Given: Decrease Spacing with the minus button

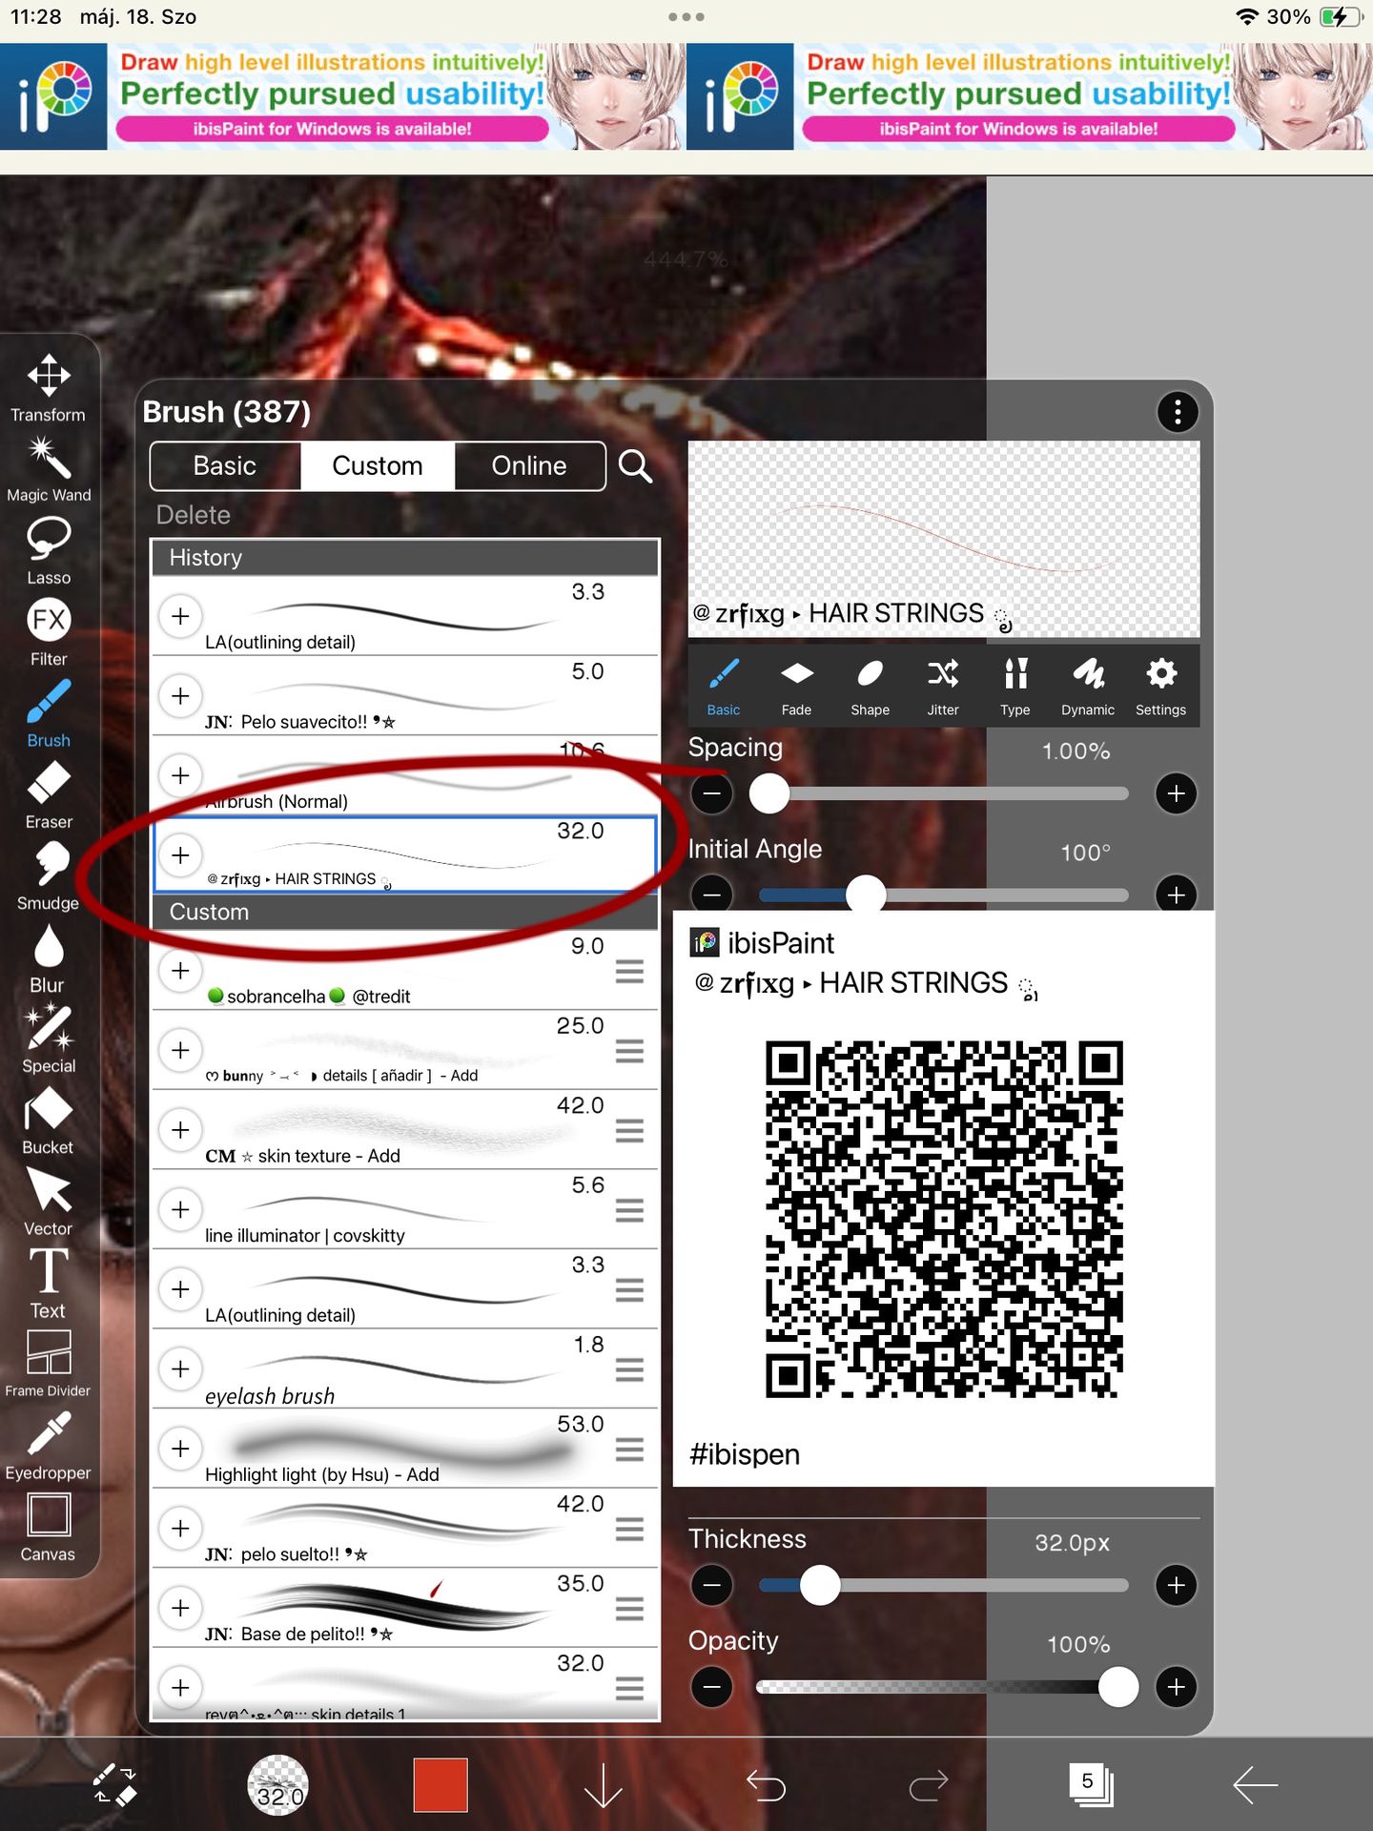Looking at the screenshot, I should click(x=712, y=793).
